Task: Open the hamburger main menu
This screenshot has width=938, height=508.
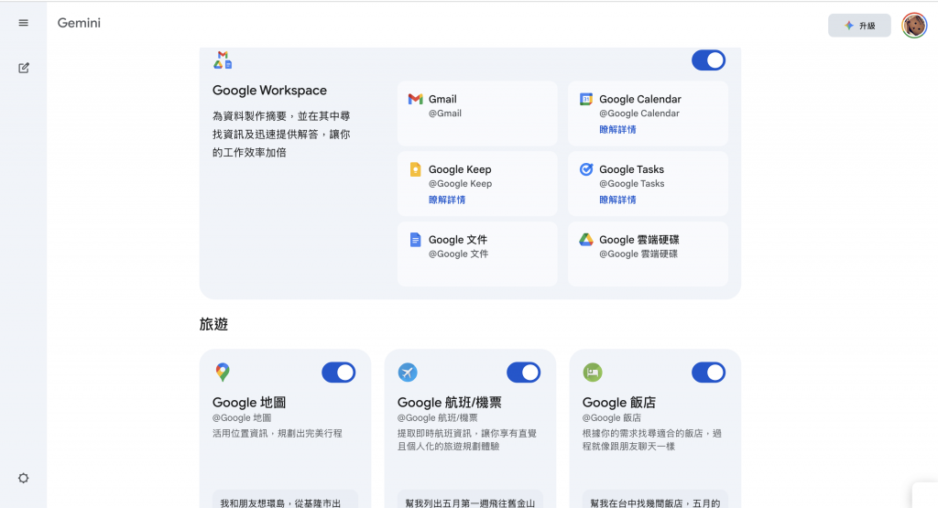Action: pos(23,23)
